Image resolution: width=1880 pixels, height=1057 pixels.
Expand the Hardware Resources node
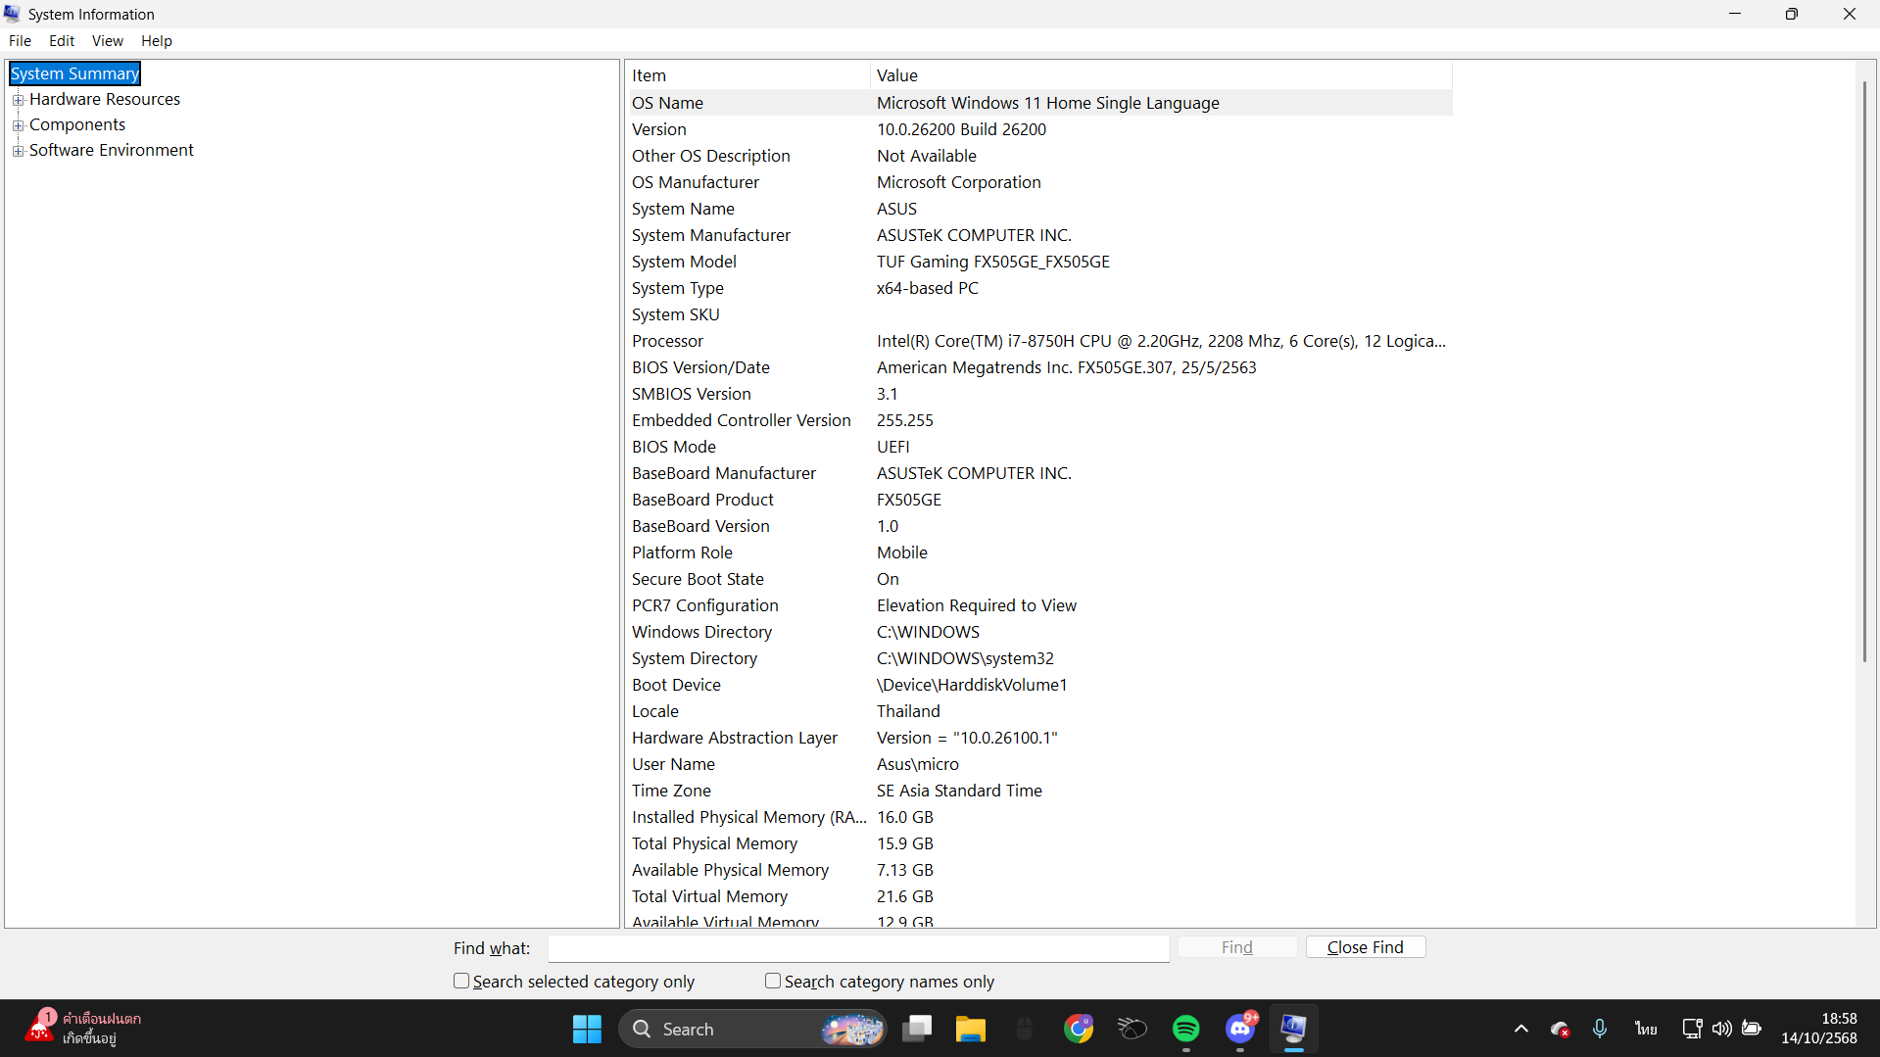(18, 100)
